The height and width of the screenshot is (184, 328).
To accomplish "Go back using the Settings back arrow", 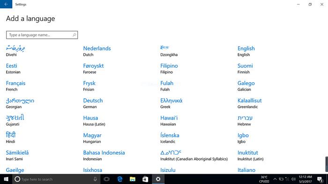I will click(x=6, y=4).
